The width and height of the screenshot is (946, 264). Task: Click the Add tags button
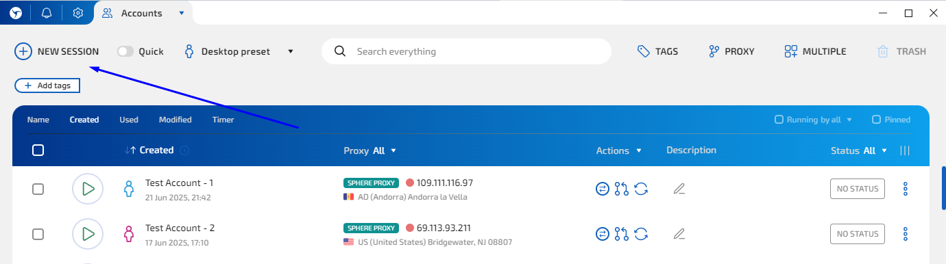[47, 85]
